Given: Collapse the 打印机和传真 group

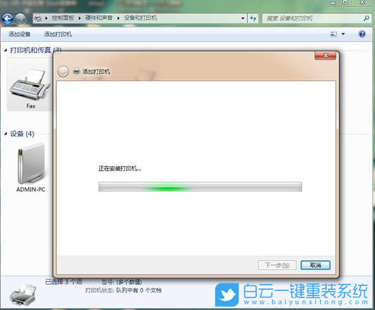Looking at the screenshot, I should (6, 50).
